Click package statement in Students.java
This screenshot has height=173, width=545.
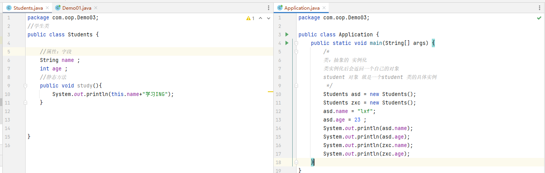63,17
